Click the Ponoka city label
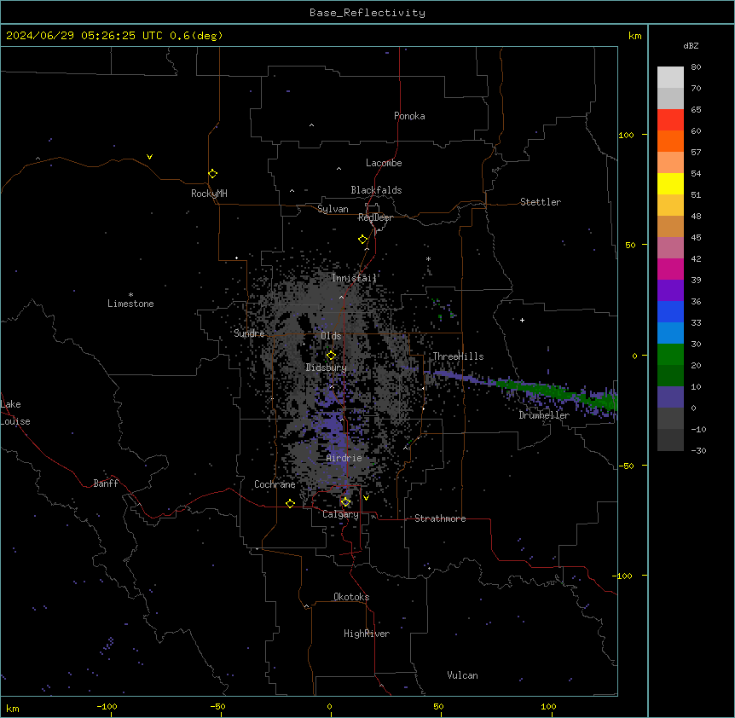735x718 pixels. click(409, 116)
